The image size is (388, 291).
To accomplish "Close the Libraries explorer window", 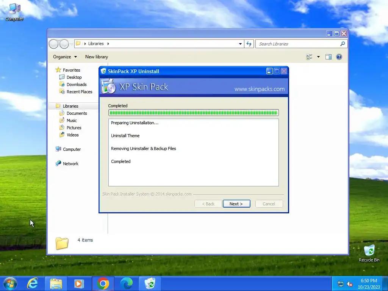I will [x=344, y=34].
